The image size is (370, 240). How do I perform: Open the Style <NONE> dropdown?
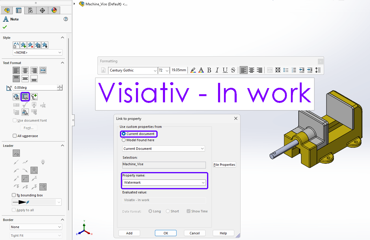(38, 53)
